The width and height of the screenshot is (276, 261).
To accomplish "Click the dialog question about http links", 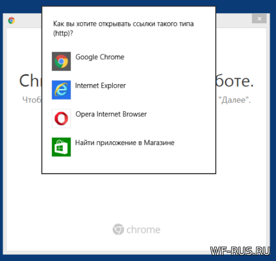I will [123, 29].
